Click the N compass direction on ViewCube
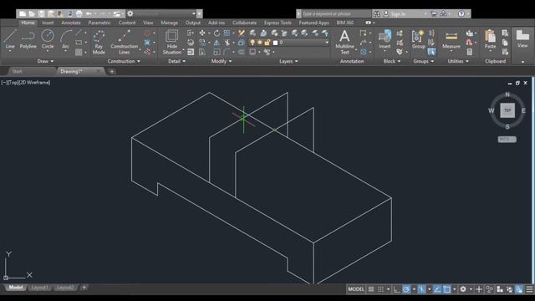Viewport: 535px width, 301px height. [507, 94]
